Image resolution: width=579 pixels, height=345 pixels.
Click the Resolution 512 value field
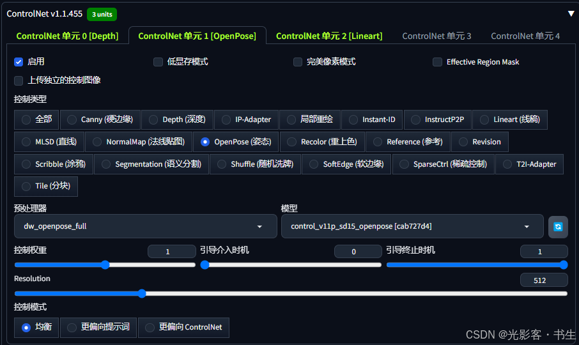[544, 280]
